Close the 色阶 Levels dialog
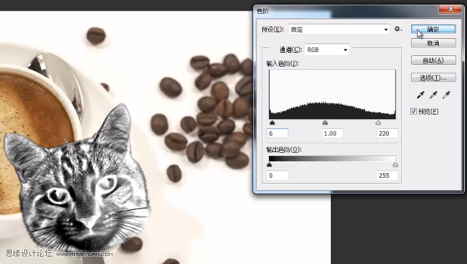This screenshot has width=467, height=264. pos(451,9)
